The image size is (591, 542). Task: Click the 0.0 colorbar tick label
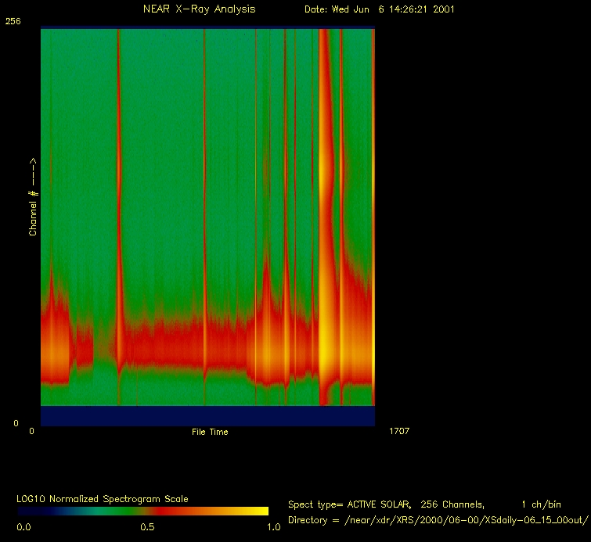point(23,527)
